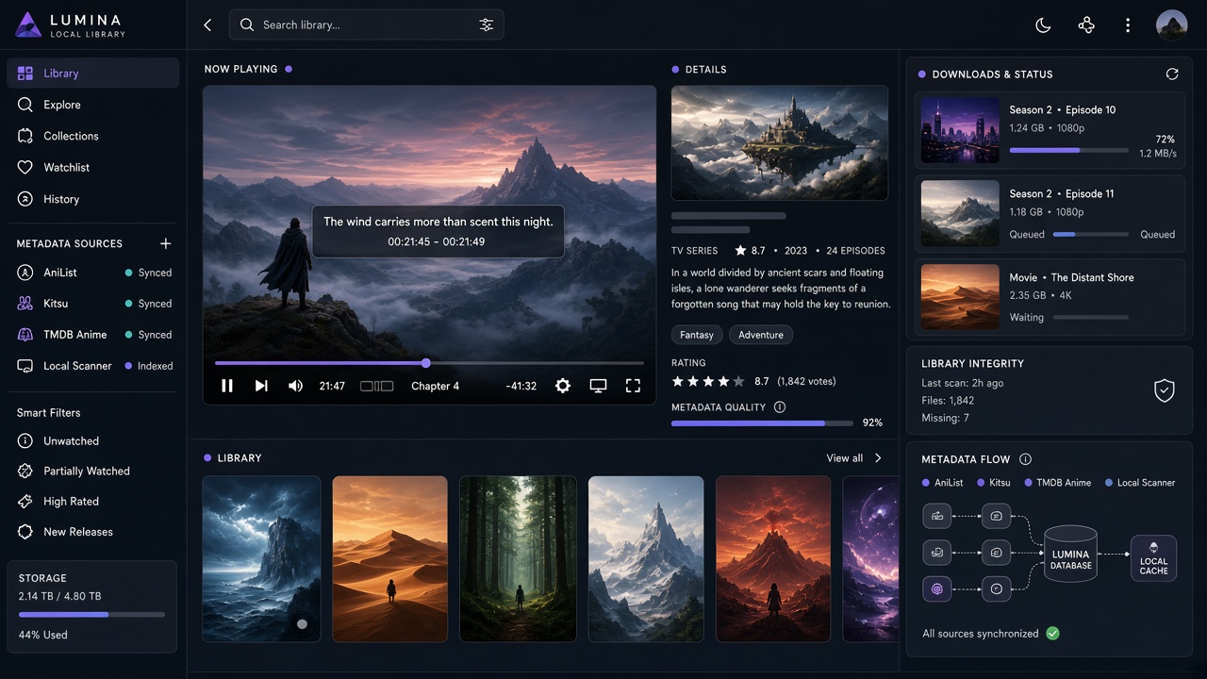This screenshot has height=679, width=1207.
Task: Go back with the left chevron
Action: [207, 25]
